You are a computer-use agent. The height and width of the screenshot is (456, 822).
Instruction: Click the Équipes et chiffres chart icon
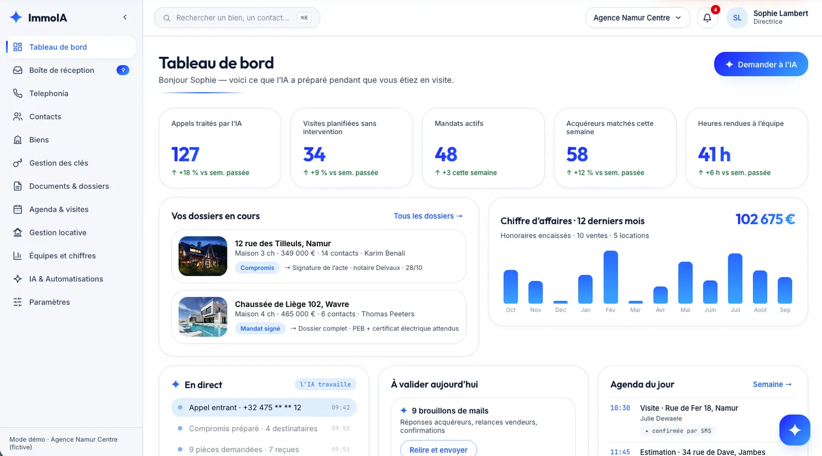click(18, 256)
